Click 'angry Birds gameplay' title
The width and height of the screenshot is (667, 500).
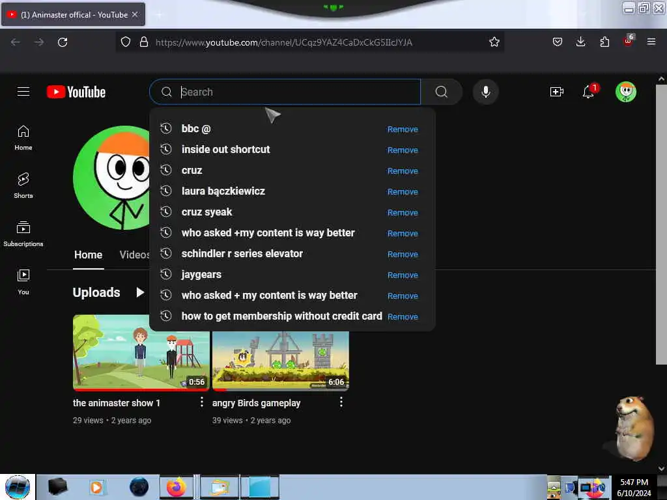[x=256, y=402]
